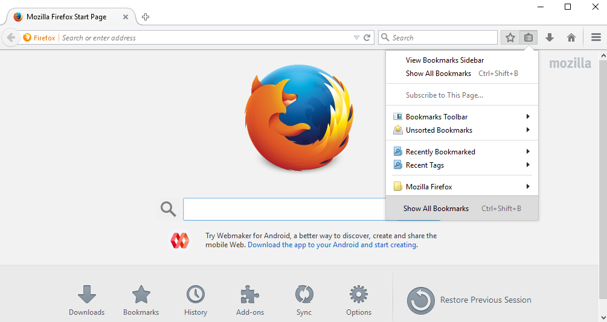Click the magnifier icon beside page search box

tap(169, 209)
